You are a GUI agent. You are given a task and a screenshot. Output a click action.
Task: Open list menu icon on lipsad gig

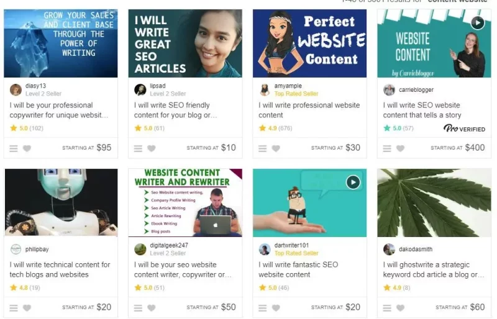(x=138, y=148)
